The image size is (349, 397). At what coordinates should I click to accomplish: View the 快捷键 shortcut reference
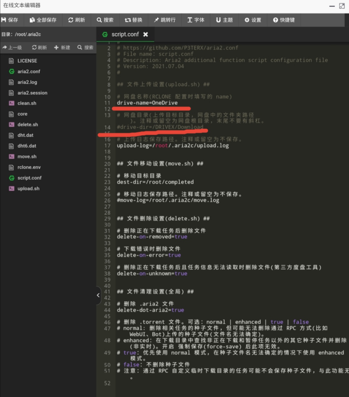(x=284, y=20)
